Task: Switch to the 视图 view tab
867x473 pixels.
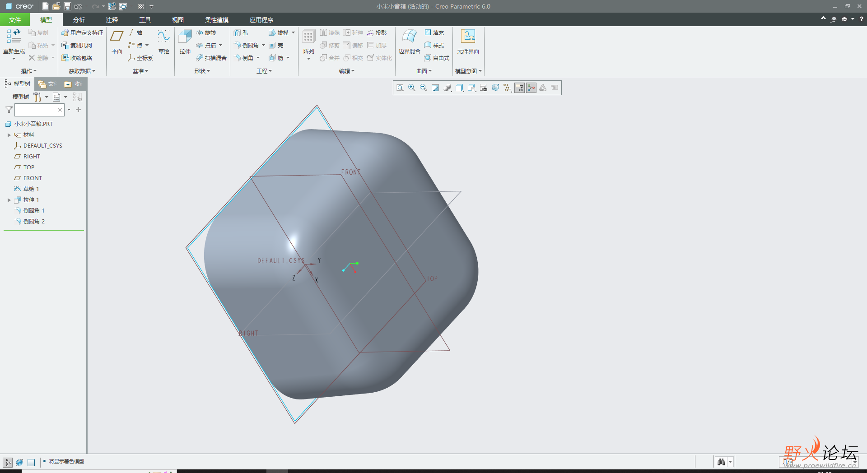Action: click(178, 20)
